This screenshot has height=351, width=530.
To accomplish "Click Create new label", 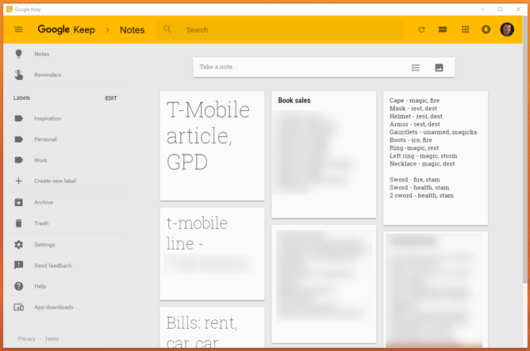I will coord(55,181).
